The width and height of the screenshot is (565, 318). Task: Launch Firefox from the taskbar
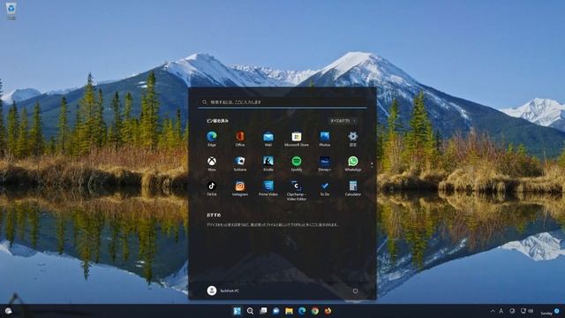coord(328,311)
